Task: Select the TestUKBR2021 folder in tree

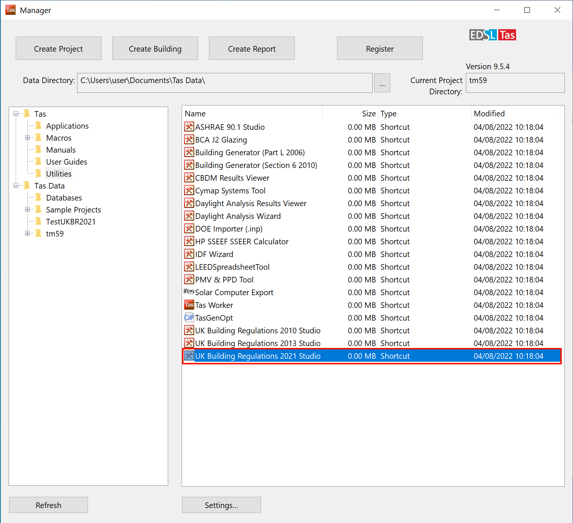Action: point(70,221)
